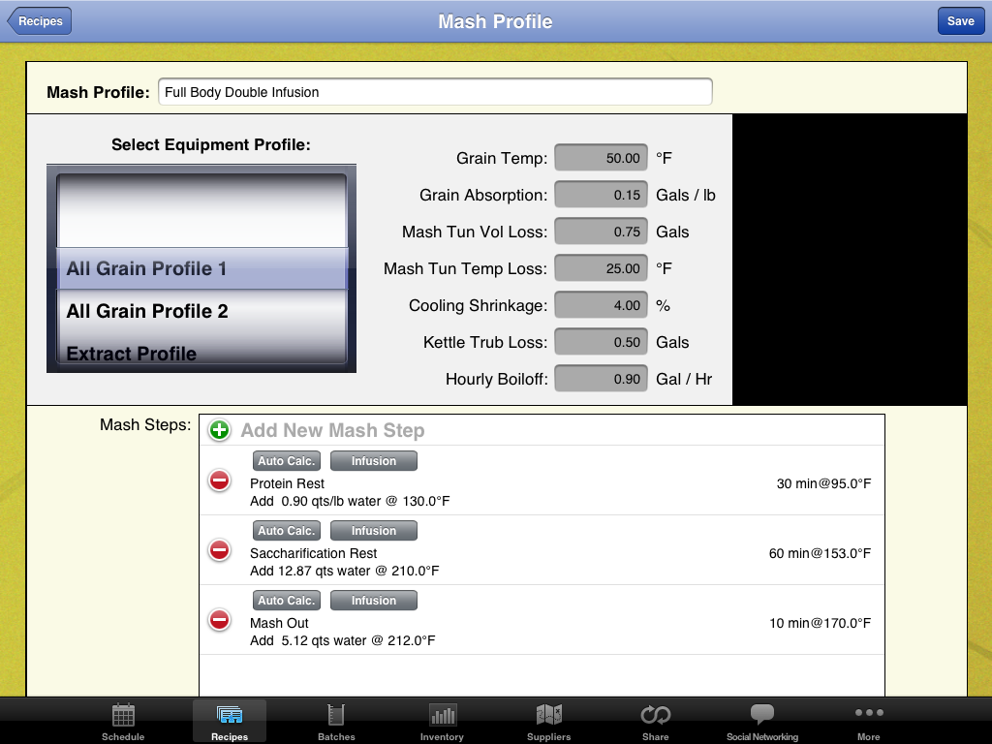The width and height of the screenshot is (992, 744).
Task: Edit the Kettle Trub Loss value
Action: (601, 342)
